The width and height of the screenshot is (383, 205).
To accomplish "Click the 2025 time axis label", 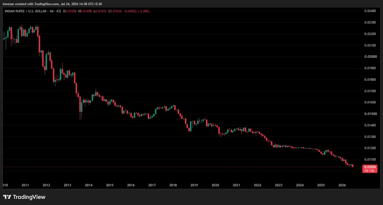I will point(321,185).
